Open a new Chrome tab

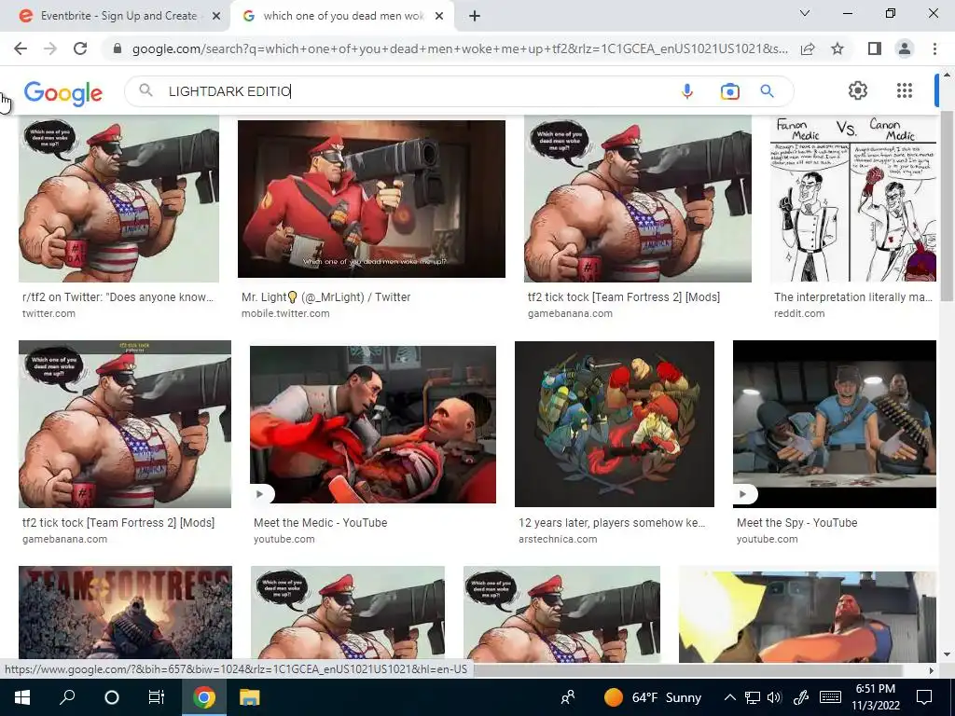[475, 16]
